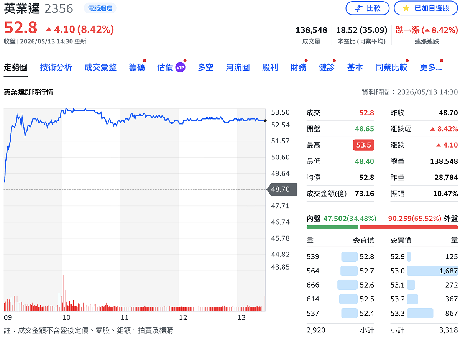
Task: Open the 財務 tab
Action: point(298,67)
